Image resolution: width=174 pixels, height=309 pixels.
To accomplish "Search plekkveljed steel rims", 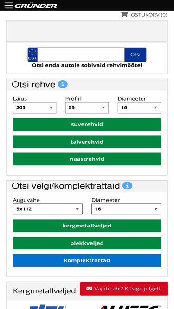I will (87, 243).
